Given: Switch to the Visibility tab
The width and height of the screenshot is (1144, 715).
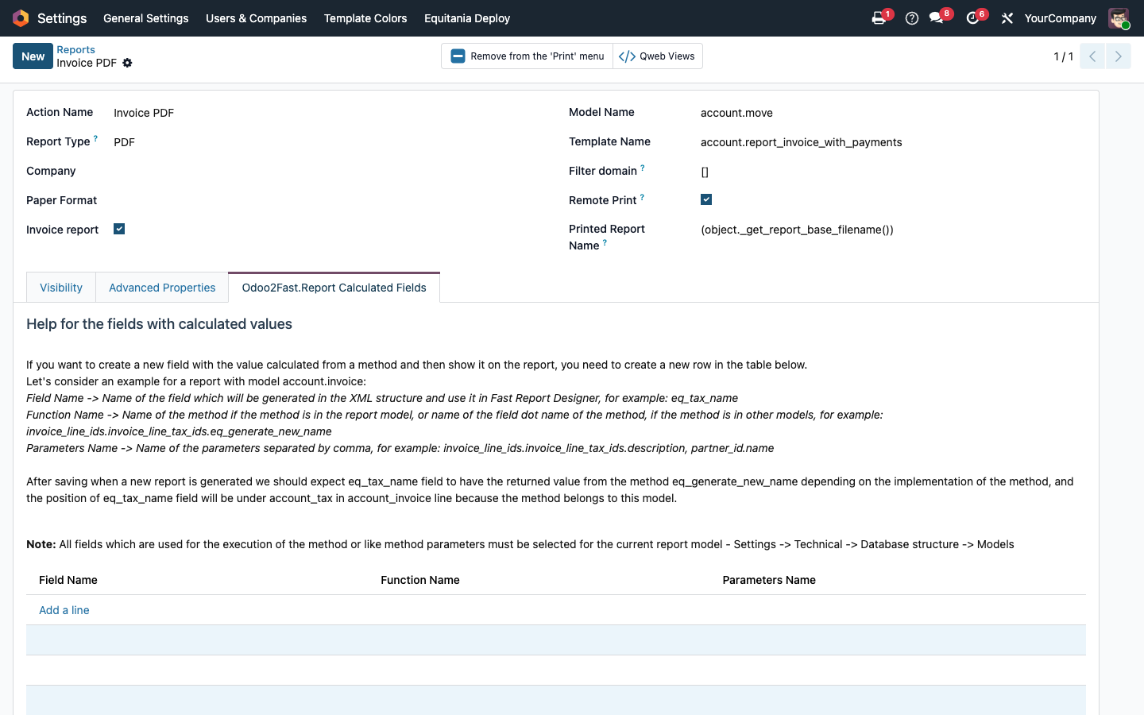Looking at the screenshot, I should point(61,288).
